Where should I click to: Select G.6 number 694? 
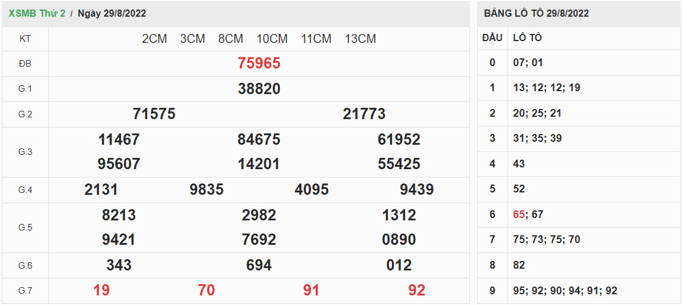(x=259, y=265)
